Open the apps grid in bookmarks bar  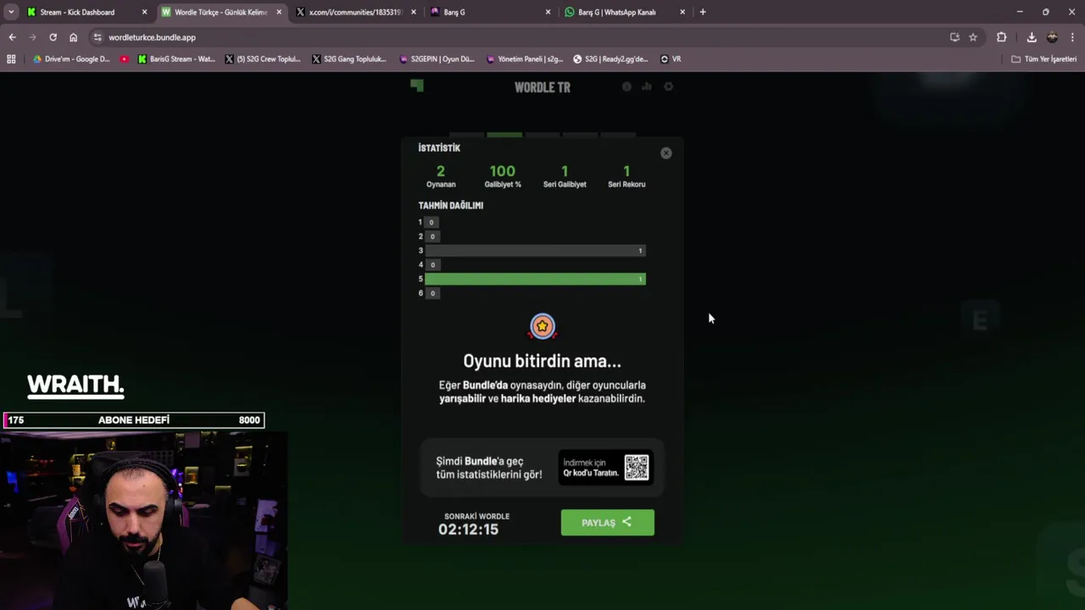11,59
